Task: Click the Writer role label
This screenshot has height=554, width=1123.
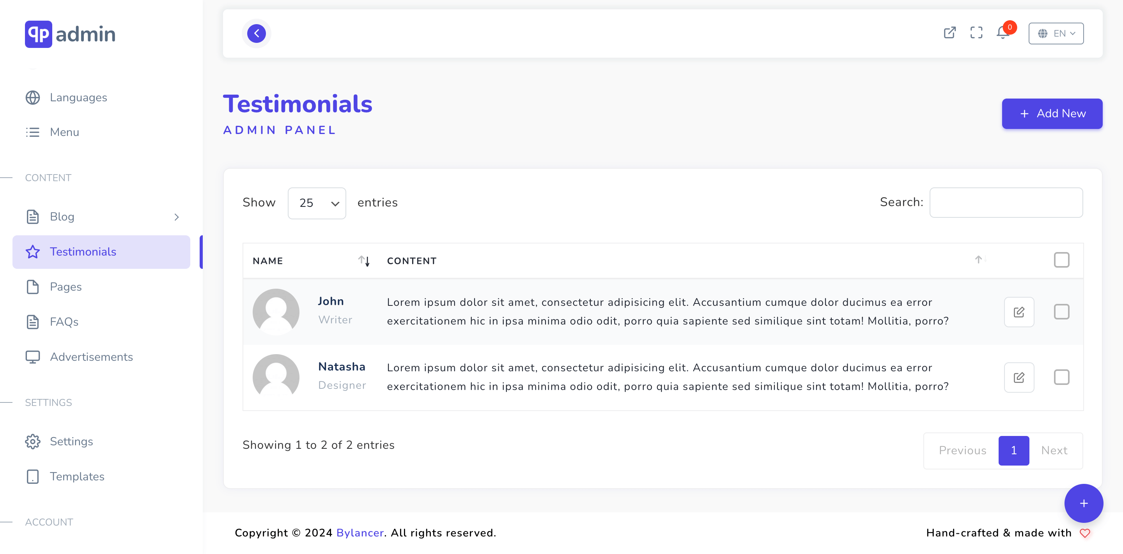Action: pos(335,320)
